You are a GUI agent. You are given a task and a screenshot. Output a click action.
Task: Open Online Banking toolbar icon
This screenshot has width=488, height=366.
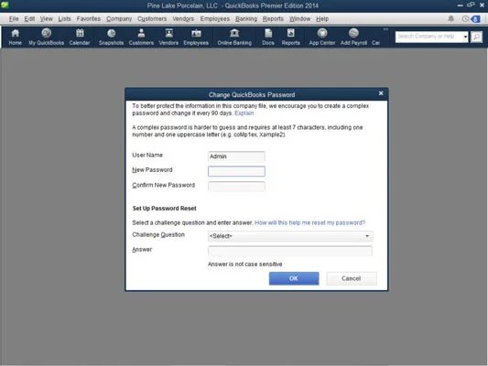[234, 37]
